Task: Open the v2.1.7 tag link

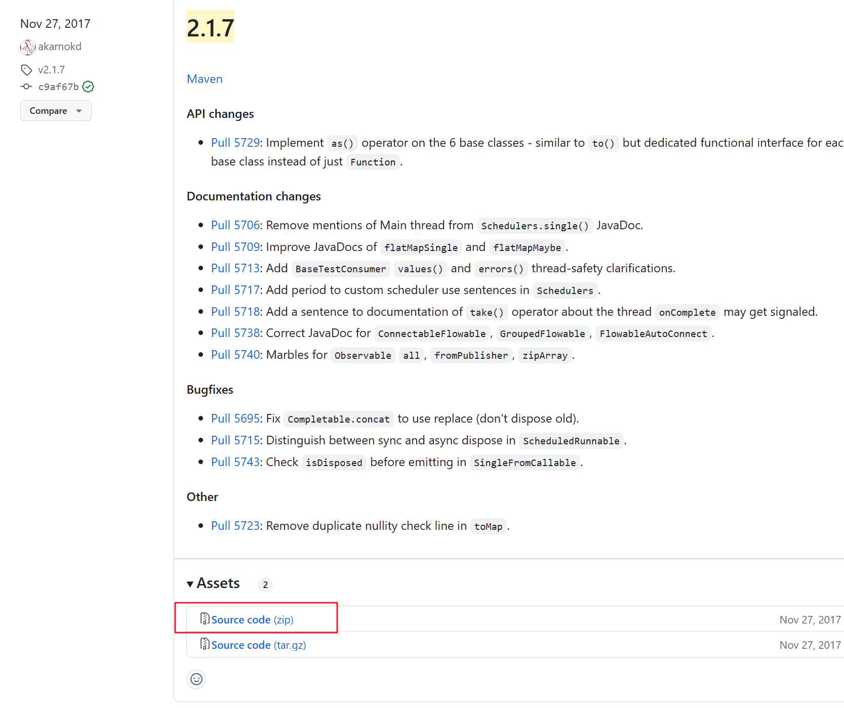Action: [52, 69]
